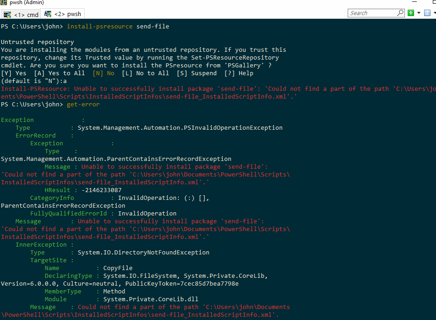Open the ConEmu system menu via title bar icon
This screenshot has width=436, height=320.
(x=4, y=3)
